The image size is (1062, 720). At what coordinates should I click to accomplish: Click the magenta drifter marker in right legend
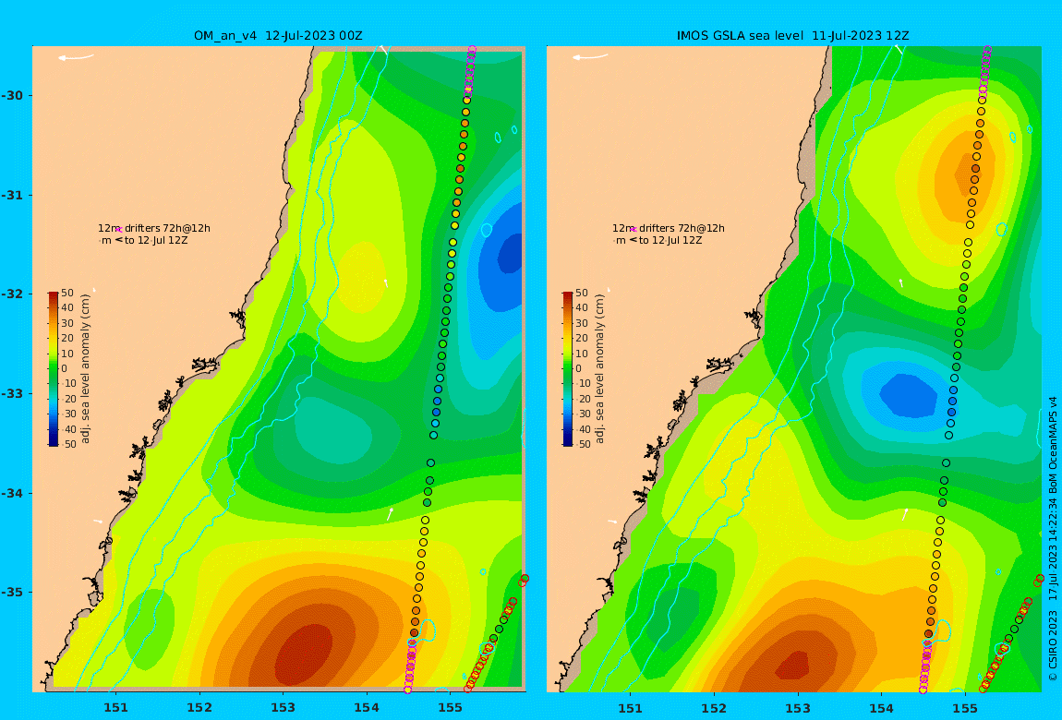634,230
